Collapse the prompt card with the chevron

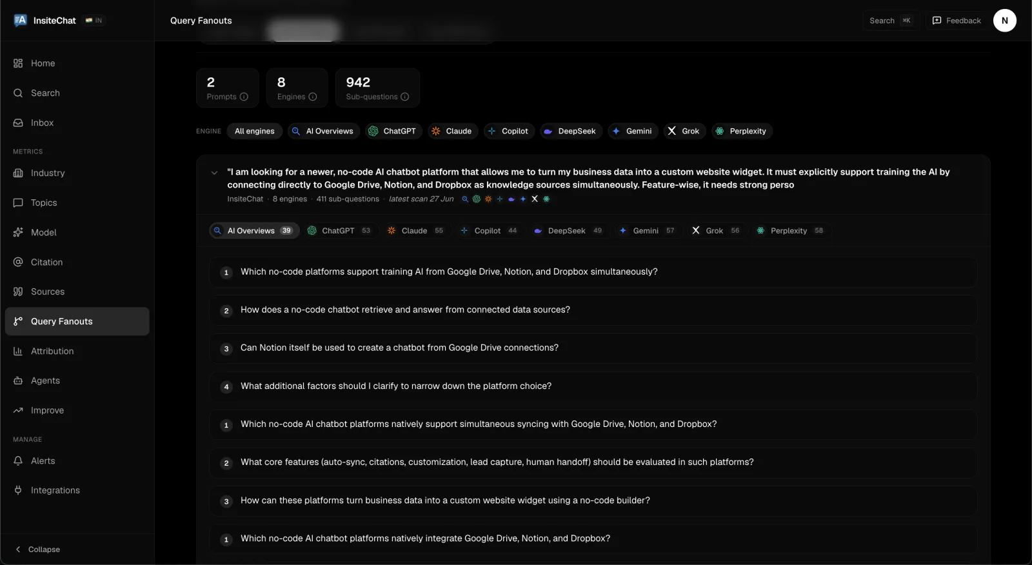(x=214, y=173)
